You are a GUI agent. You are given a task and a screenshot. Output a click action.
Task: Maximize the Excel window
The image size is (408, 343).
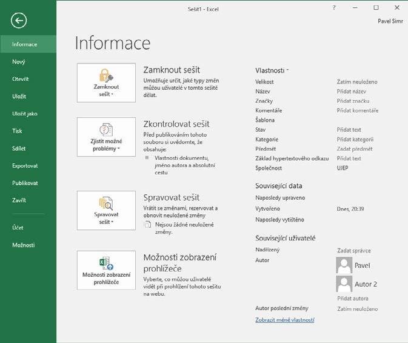tap(376, 7)
